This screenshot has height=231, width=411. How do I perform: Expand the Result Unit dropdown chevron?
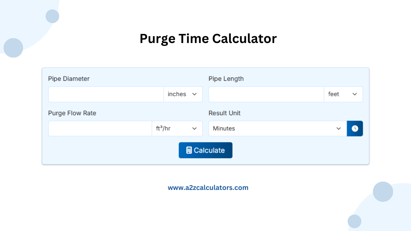pyautogui.click(x=339, y=128)
